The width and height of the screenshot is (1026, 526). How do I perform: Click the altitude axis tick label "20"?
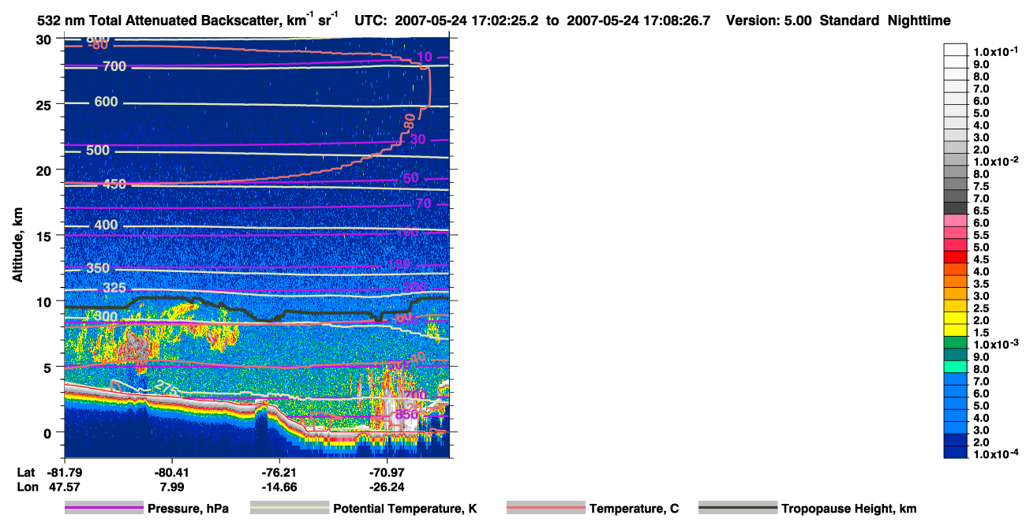coord(44,170)
